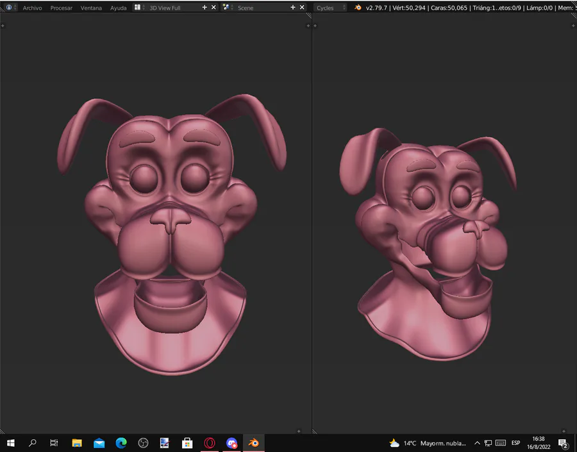Viewport: 577px width, 452px height.
Task: Open the Info editor type selector icon
Action: tap(11, 7)
